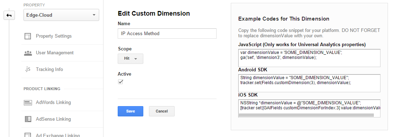Click the AdWords Linking icon
The width and height of the screenshot is (394, 137).
pyautogui.click(x=28, y=102)
